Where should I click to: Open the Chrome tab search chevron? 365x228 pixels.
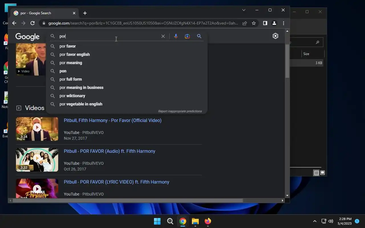[244, 10]
